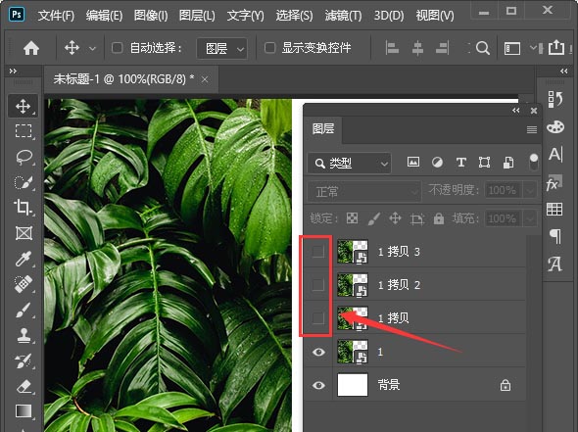Open the Color palette panel icon
578x432 pixels.
pyautogui.click(x=555, y=126)
